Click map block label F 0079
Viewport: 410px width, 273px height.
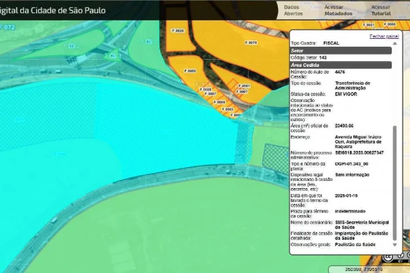point(251,43)
